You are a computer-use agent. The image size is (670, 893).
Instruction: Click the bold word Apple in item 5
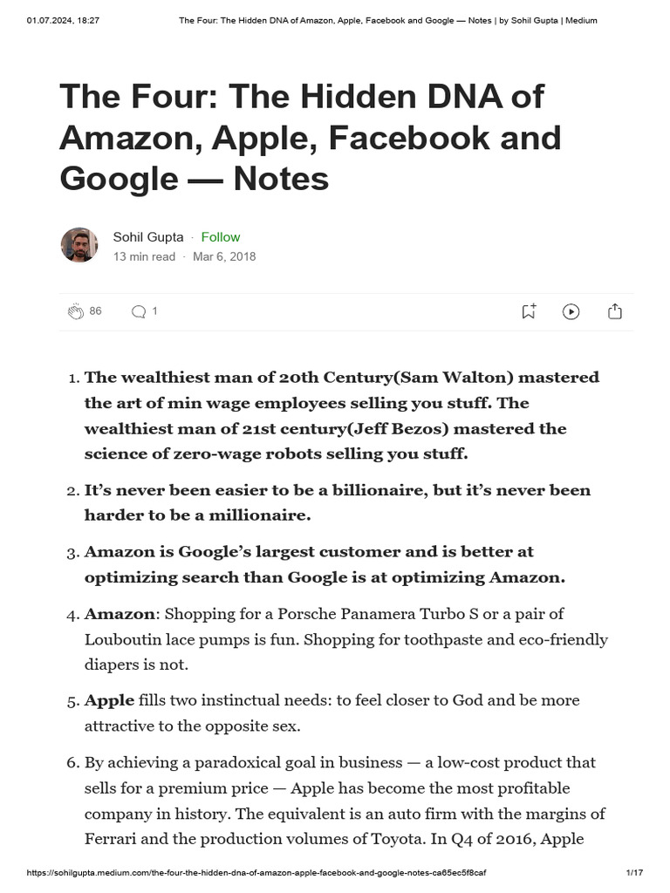109,700
